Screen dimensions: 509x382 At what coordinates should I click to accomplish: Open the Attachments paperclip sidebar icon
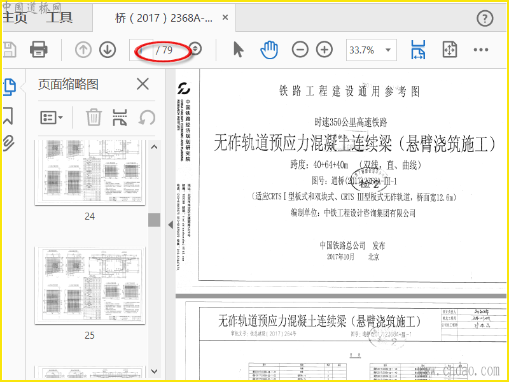coord(9,143)
